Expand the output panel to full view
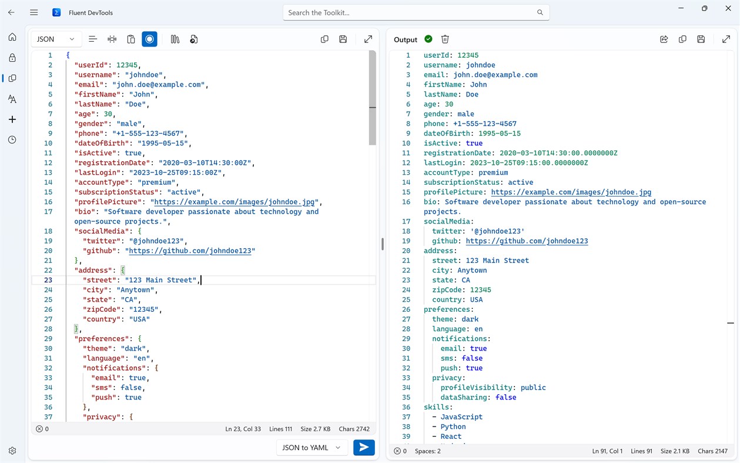Viewport: 740px width, 463px height. tap(726, 39)
